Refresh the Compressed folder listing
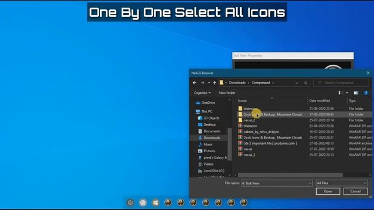This screenshot has height=210, width=374. pyautogui.click(x=306, y=83)
